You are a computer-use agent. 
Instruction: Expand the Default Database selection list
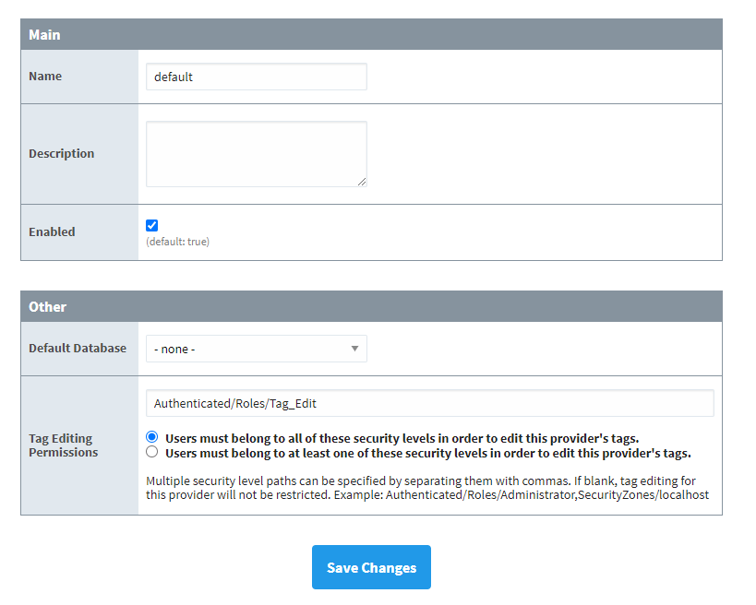pos(256,349)
